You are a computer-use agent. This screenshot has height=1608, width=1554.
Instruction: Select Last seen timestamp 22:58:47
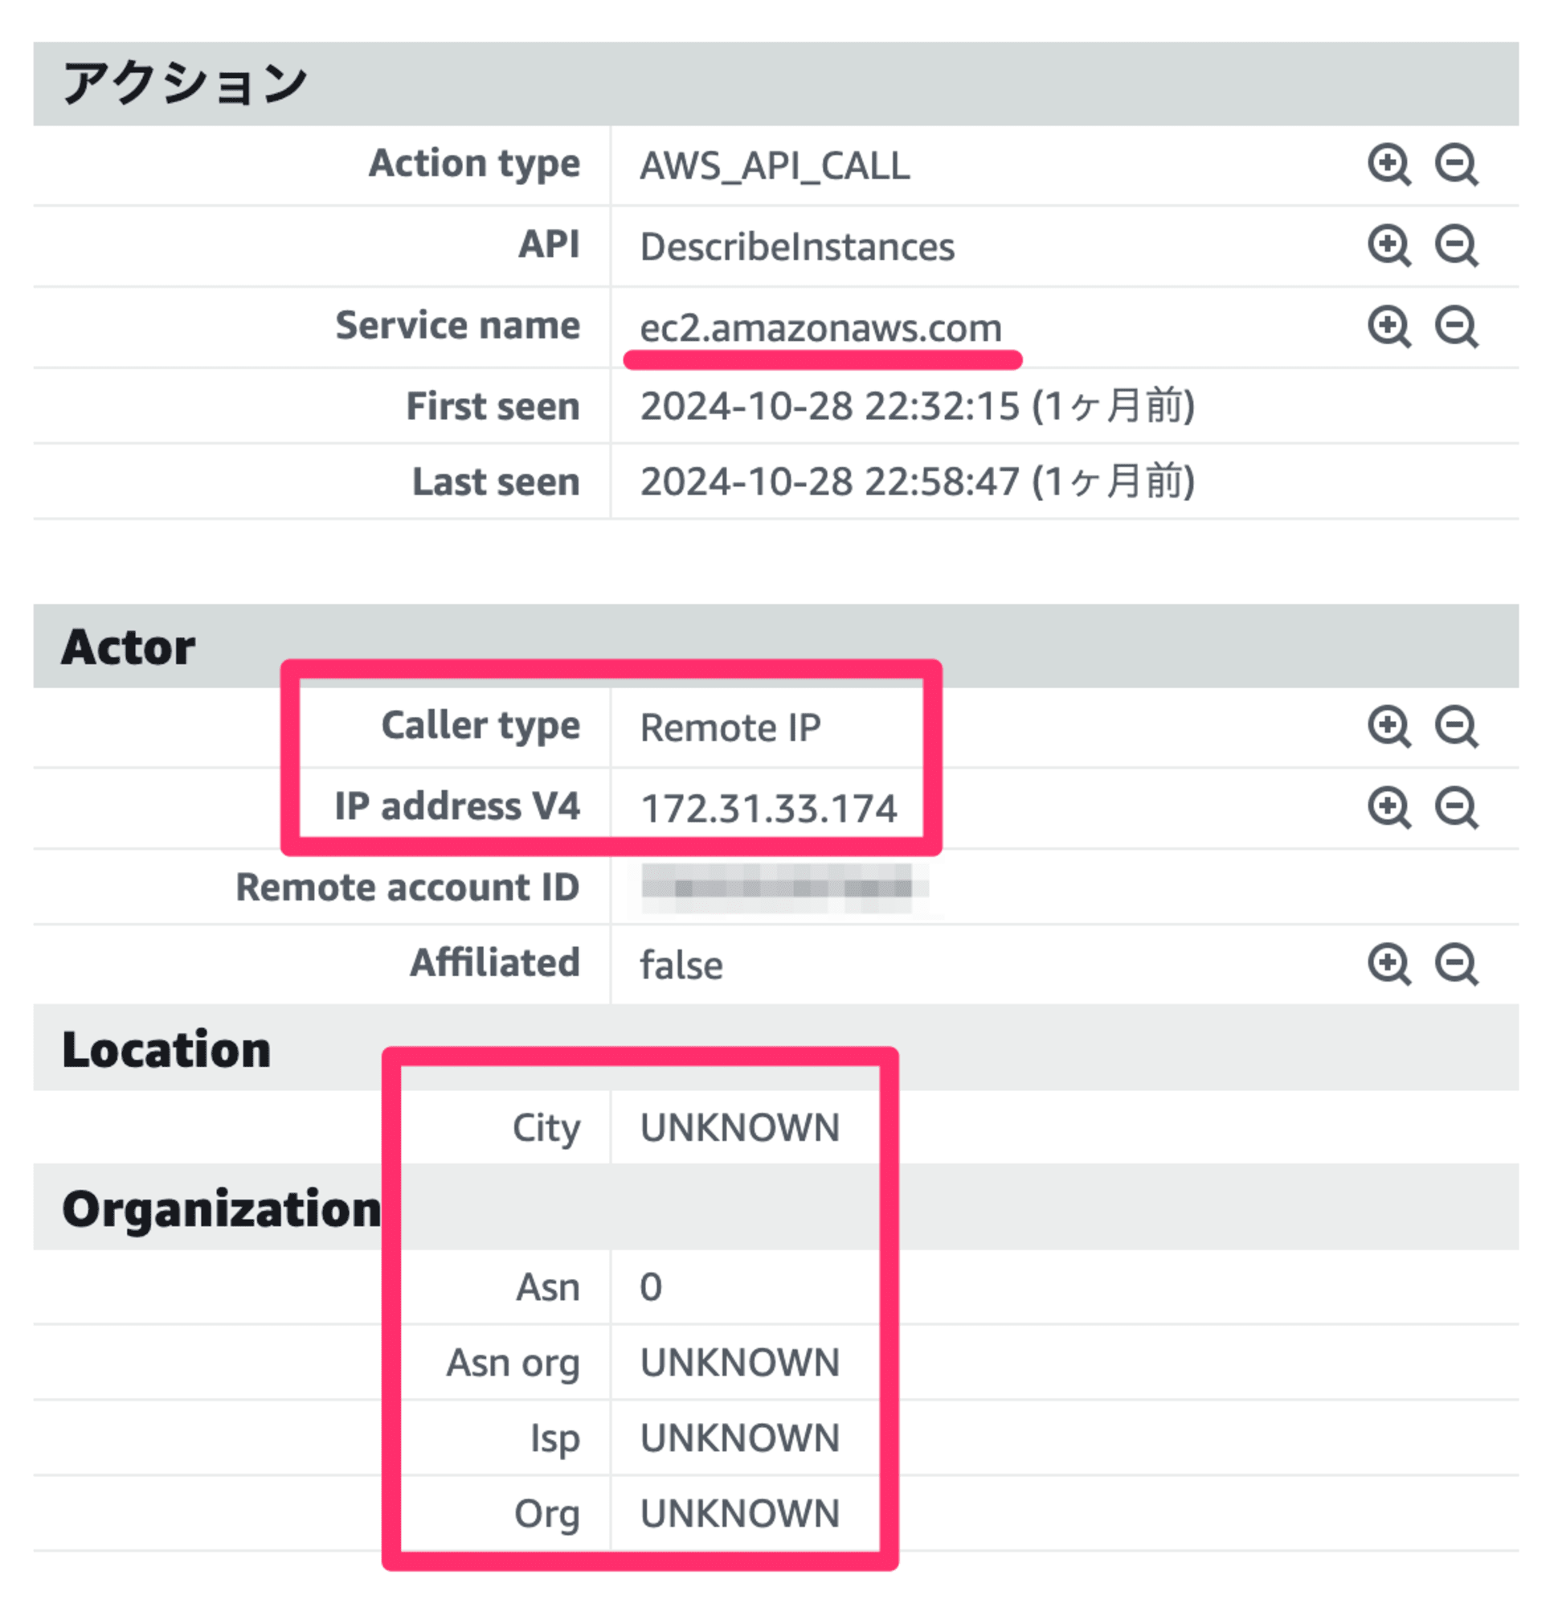[x=917, y=482]
